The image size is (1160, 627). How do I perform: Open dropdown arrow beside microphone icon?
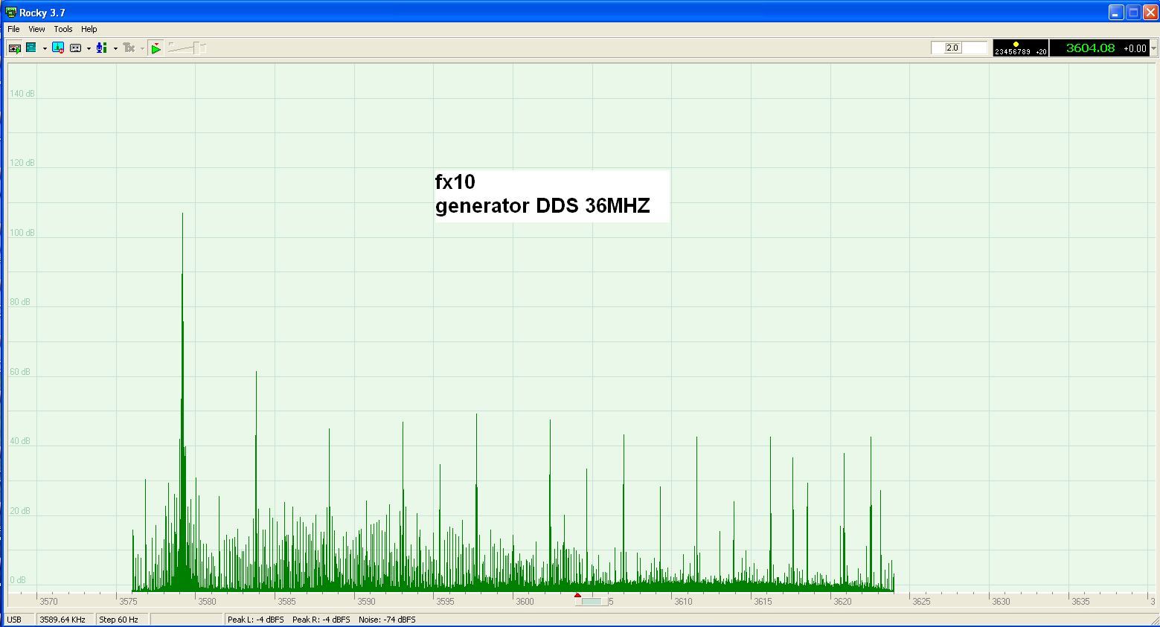[x=115, y=49]
